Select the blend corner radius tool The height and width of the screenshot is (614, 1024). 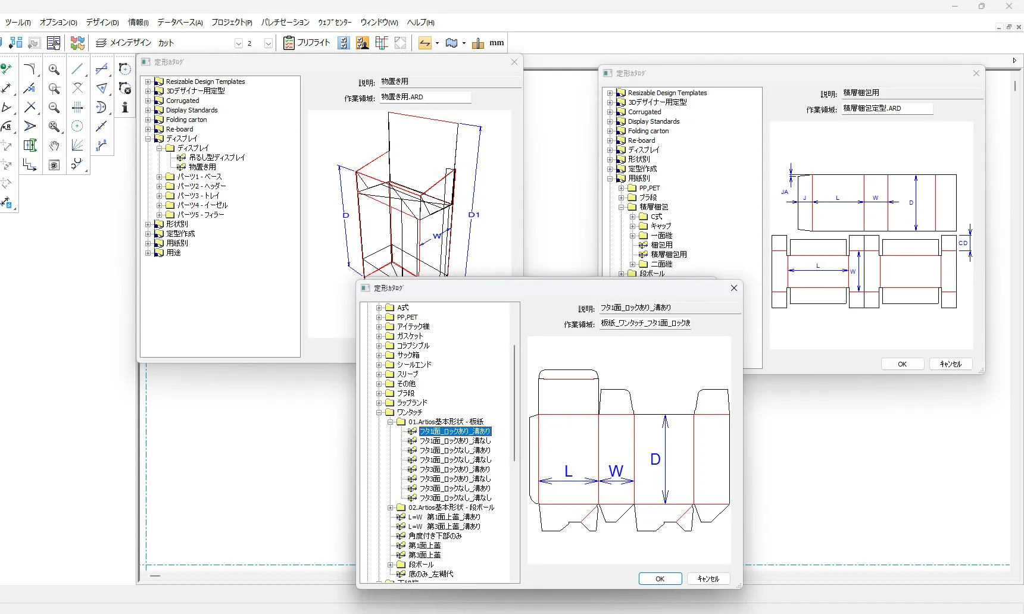[x=29, y=70]
